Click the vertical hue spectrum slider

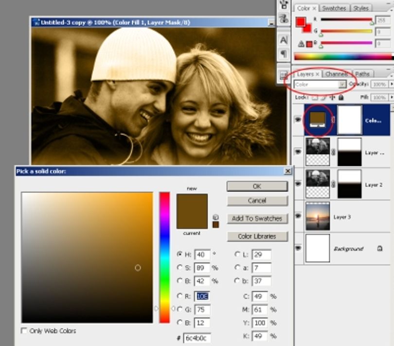pos(164,258)
